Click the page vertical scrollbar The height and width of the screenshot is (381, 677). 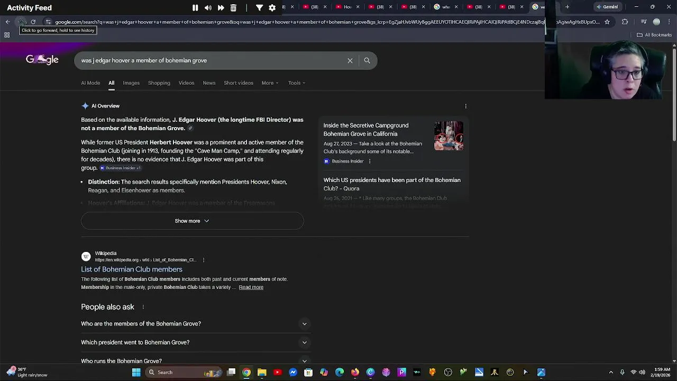coord(674,95)
